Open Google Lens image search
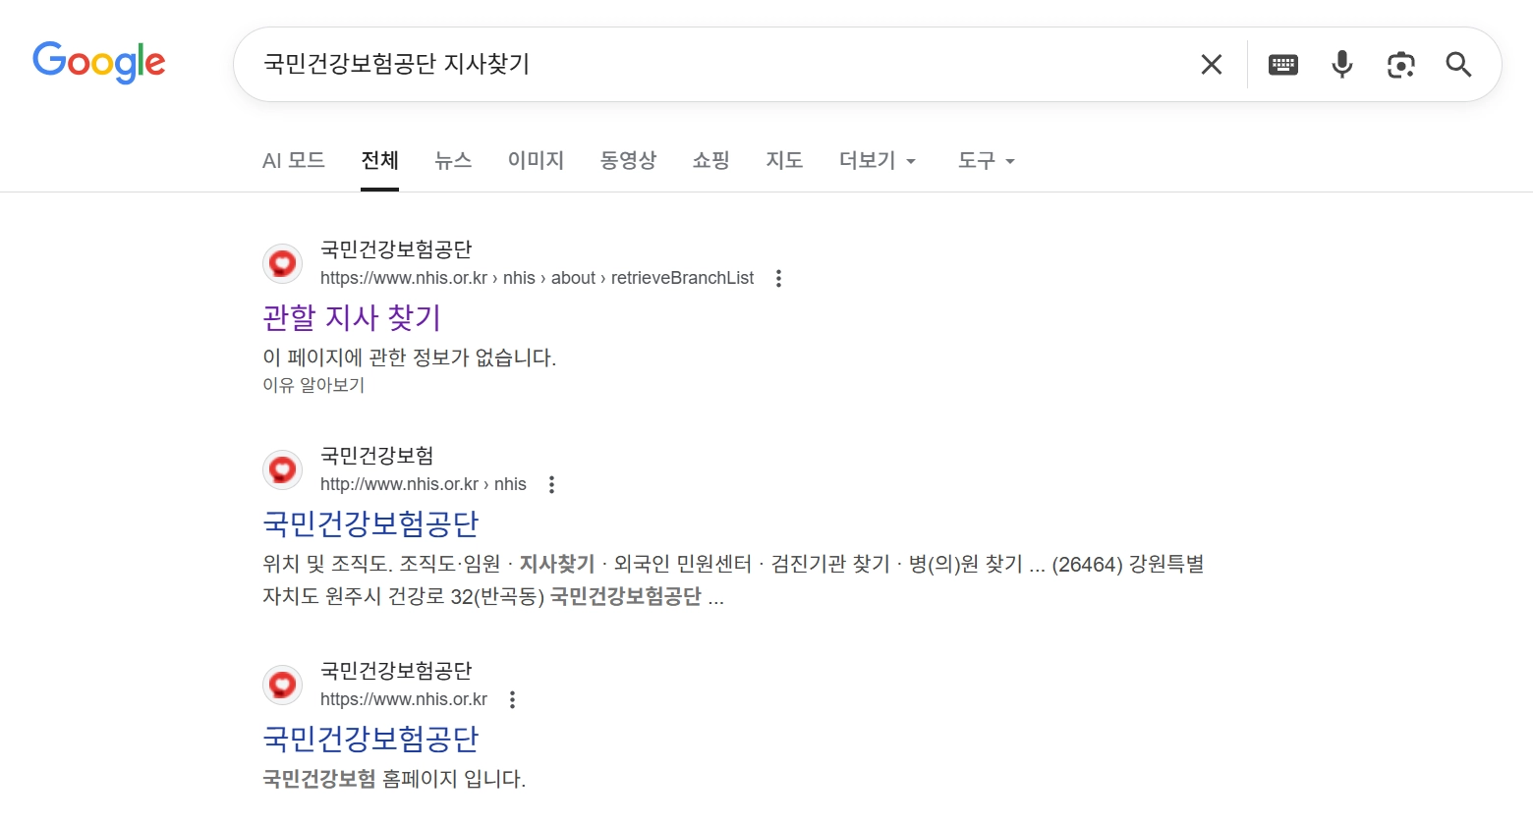1533x824 pixels. [1400, 63]
